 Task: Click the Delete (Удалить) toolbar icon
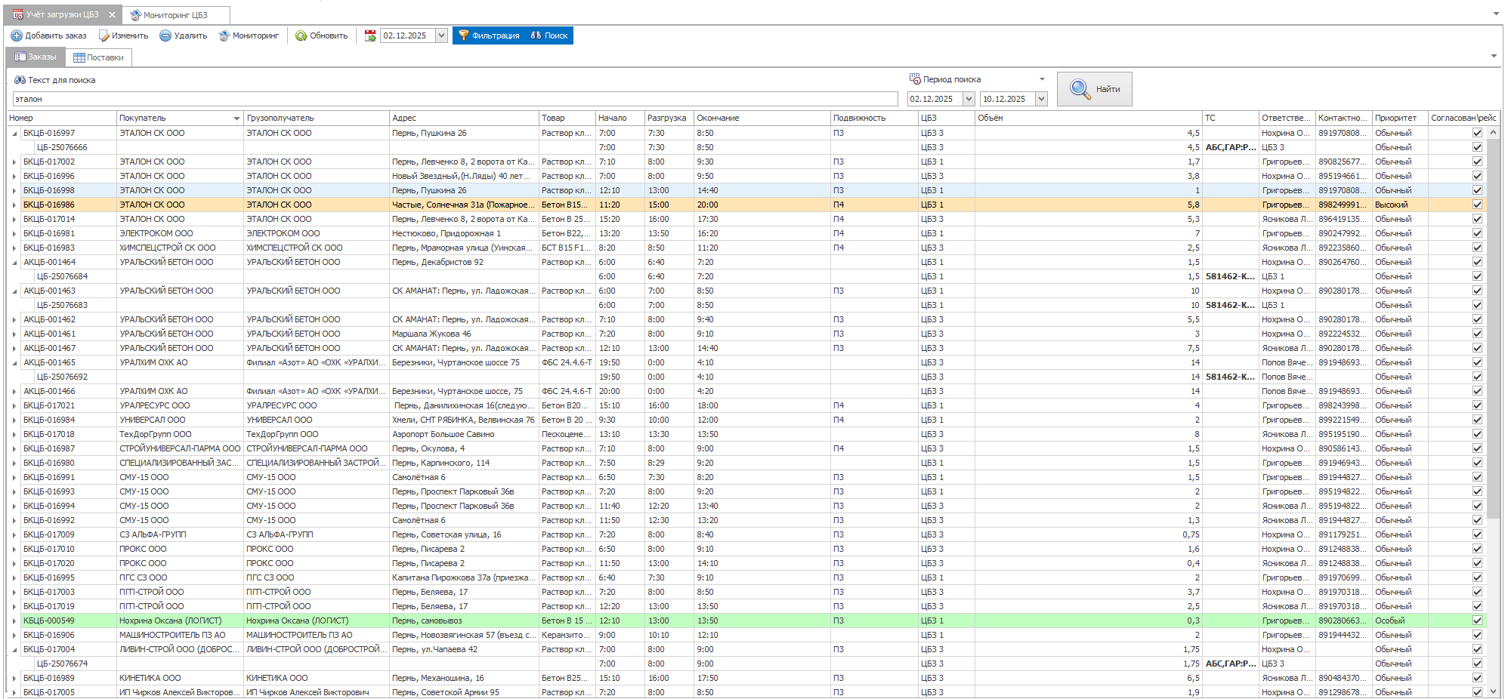pyautogui.click(x=165, y=35)
